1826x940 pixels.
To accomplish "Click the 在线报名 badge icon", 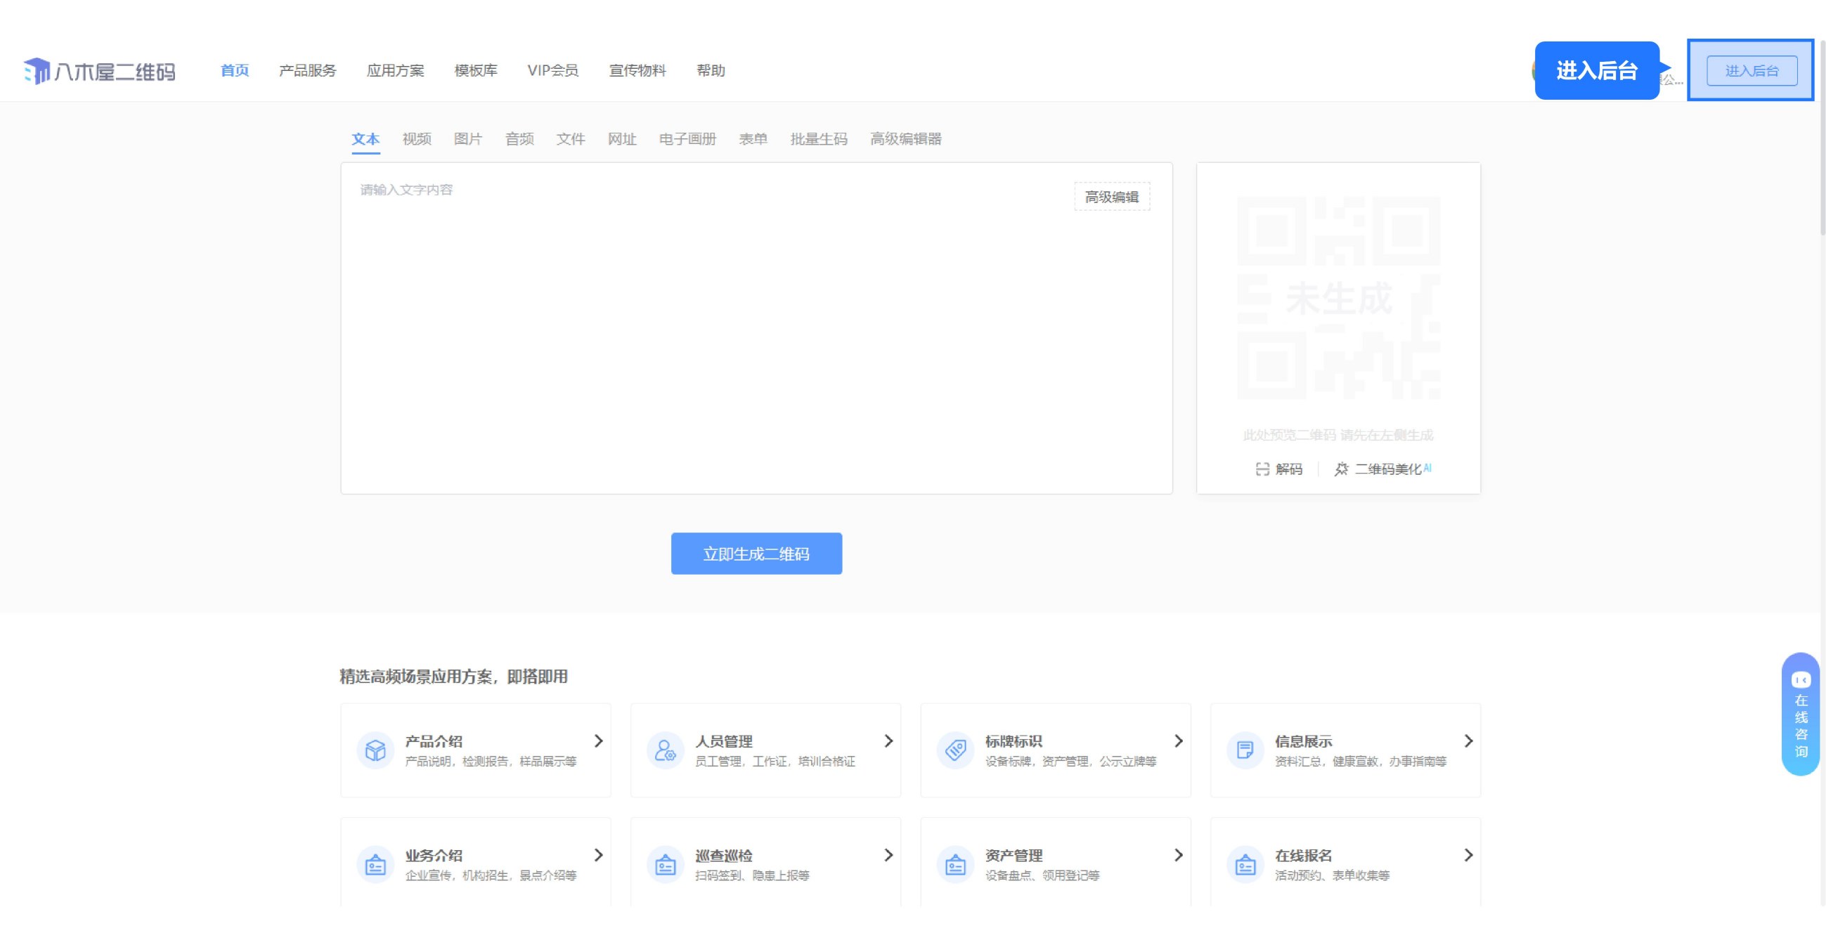I will tap(1245, 864).
